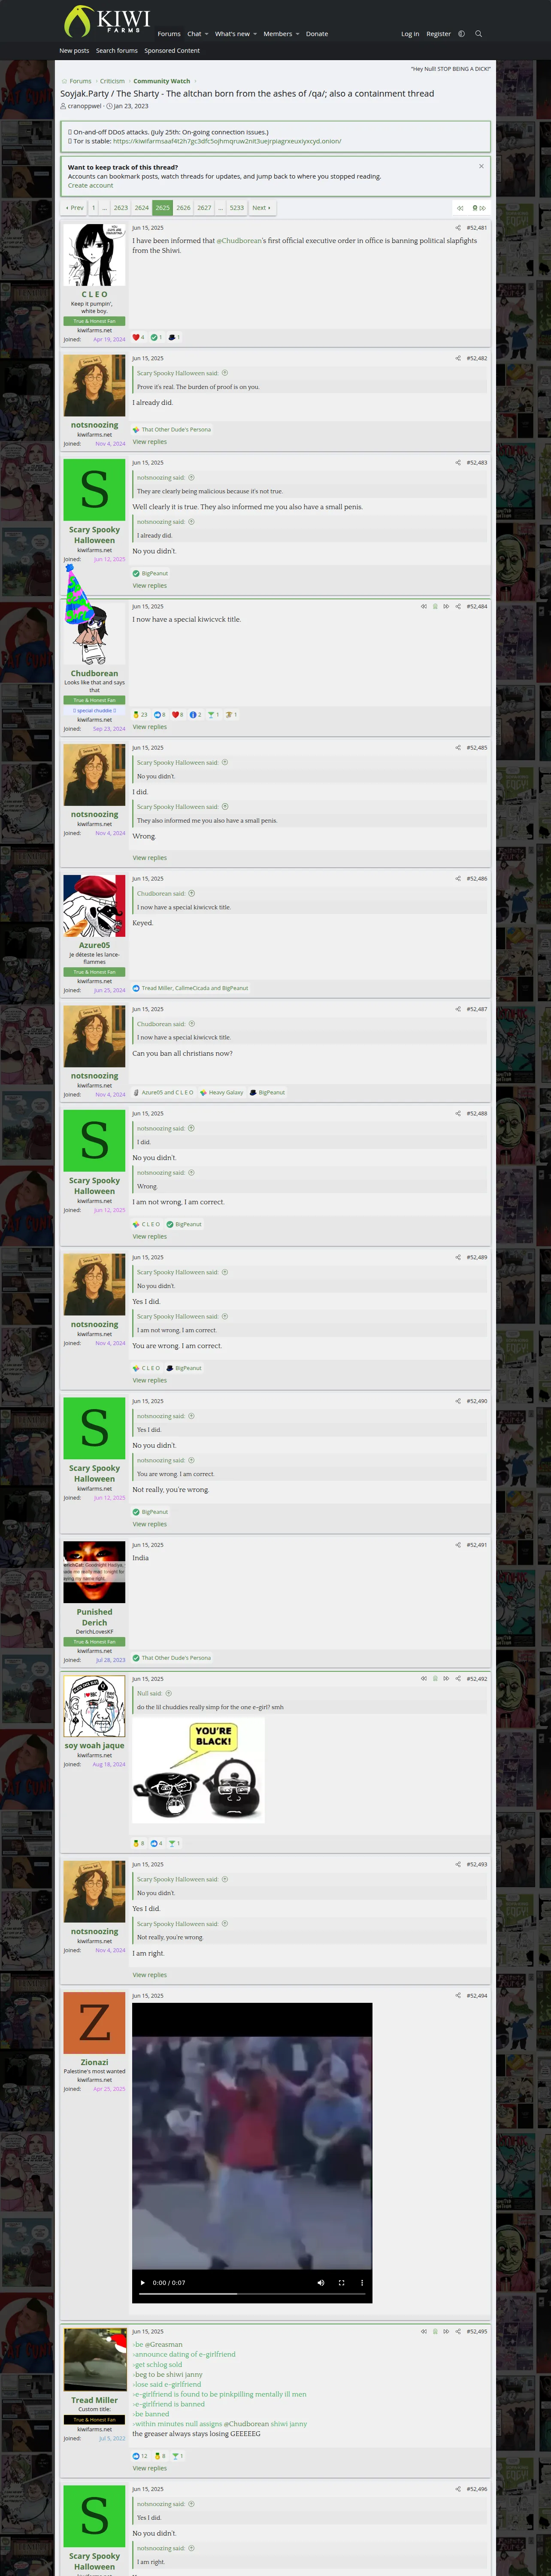Click the highlight badge icon on post #52,484
Viewport: 551px width, 2576px height.
pyautogui.click(x=435, y=606)
